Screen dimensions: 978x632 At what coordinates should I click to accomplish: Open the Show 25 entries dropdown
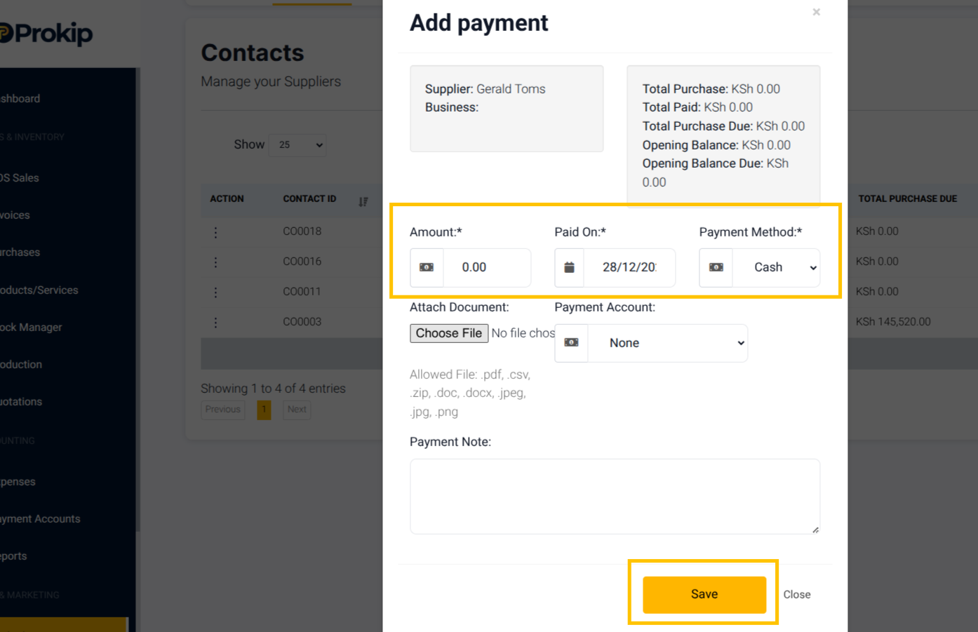click(297, 145)
